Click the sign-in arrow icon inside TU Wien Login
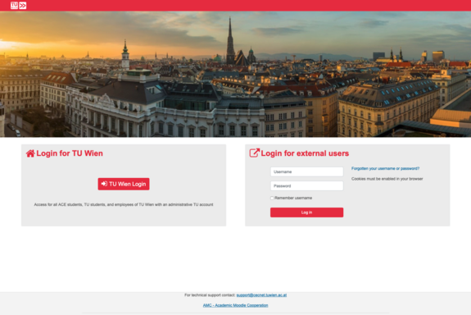471x315 pixels. 104,184
